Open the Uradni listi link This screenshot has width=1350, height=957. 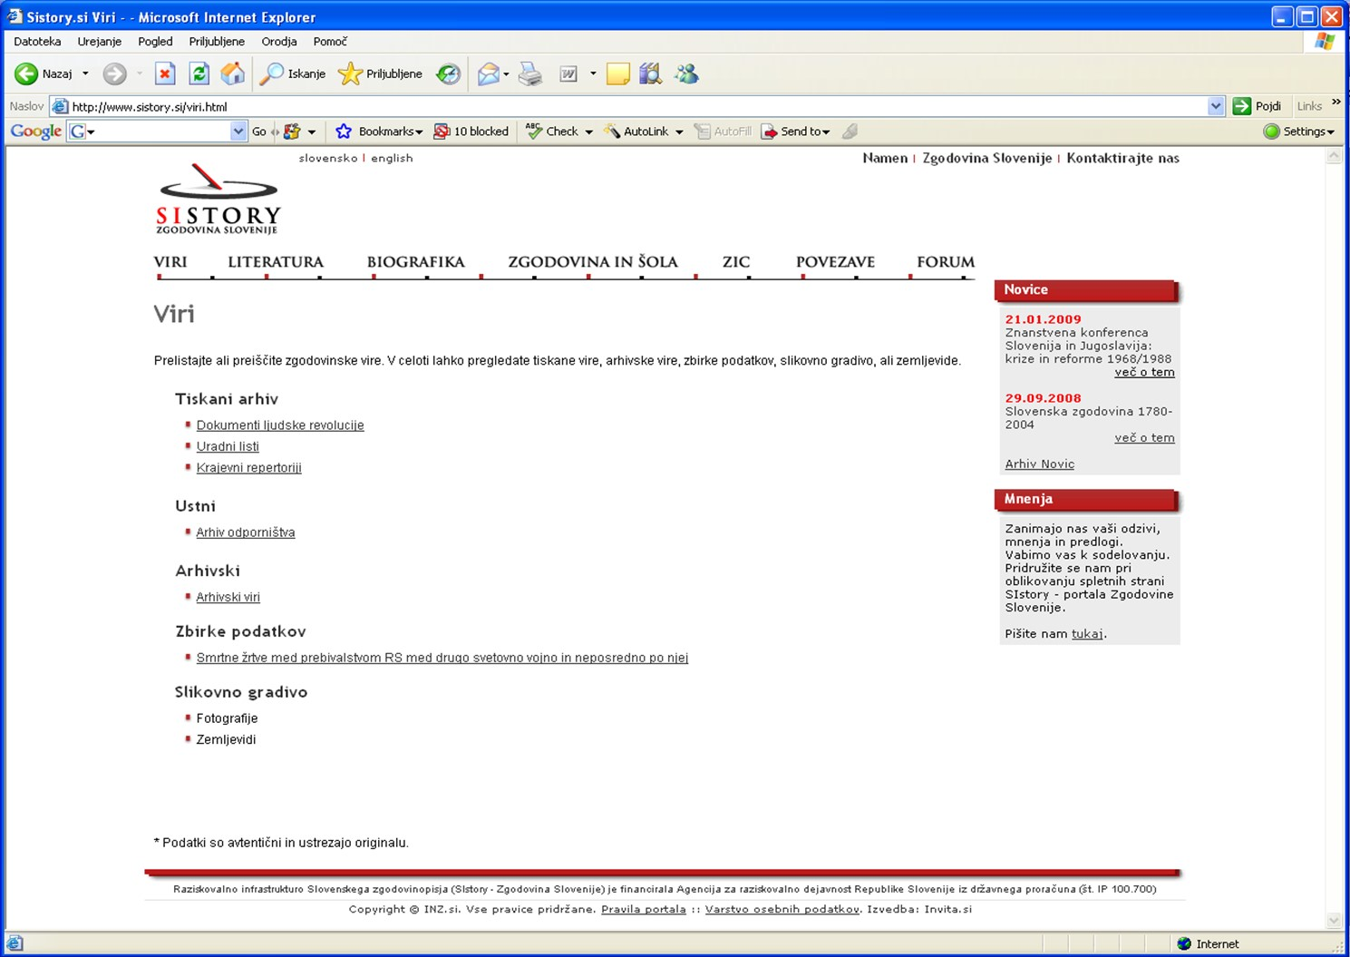click(228, 446)
